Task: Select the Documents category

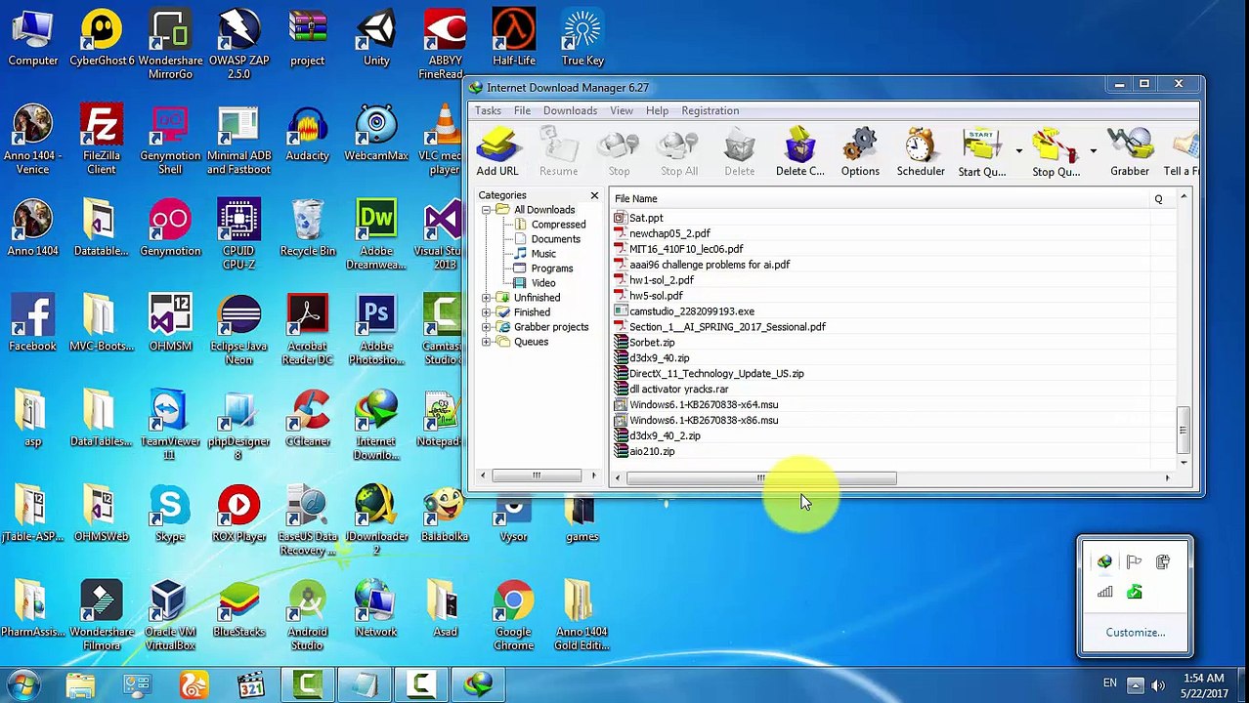Action: pyautogui.click(x=555, y=239)
